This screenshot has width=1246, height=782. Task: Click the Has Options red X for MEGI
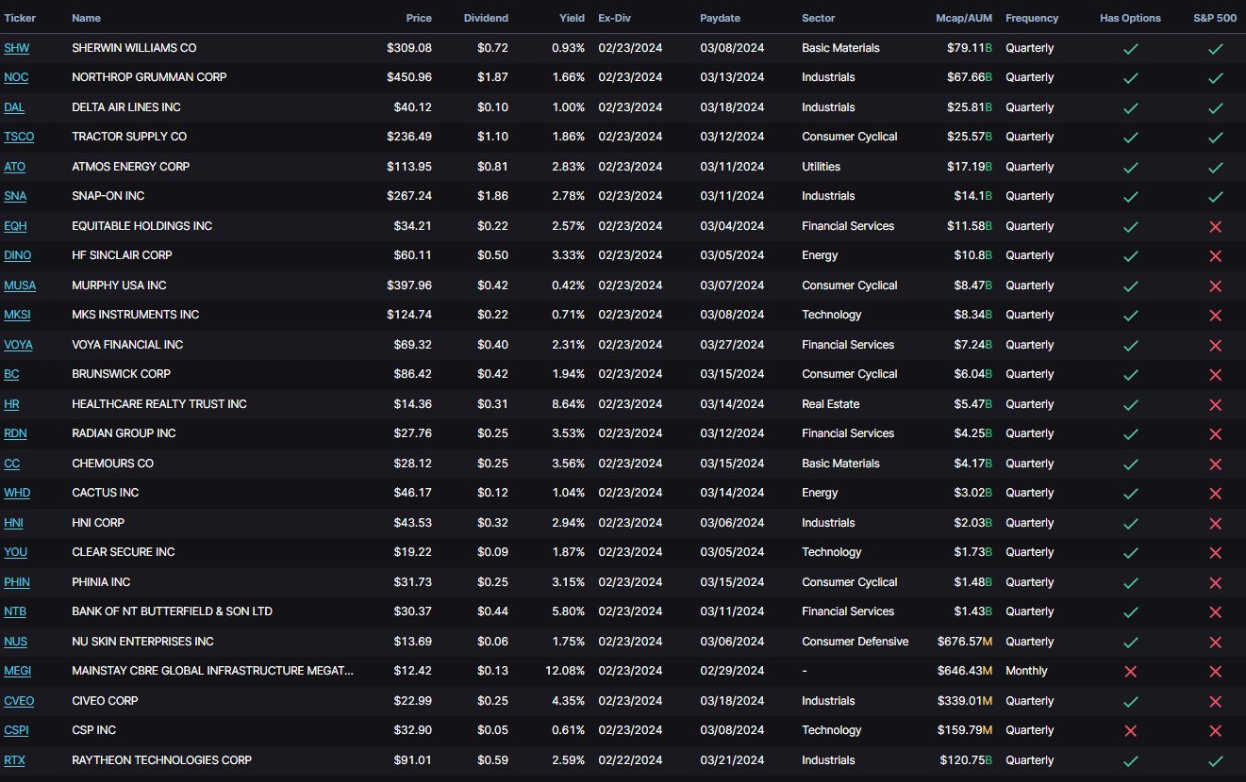pyautogui.click(x=1131, y=671)
